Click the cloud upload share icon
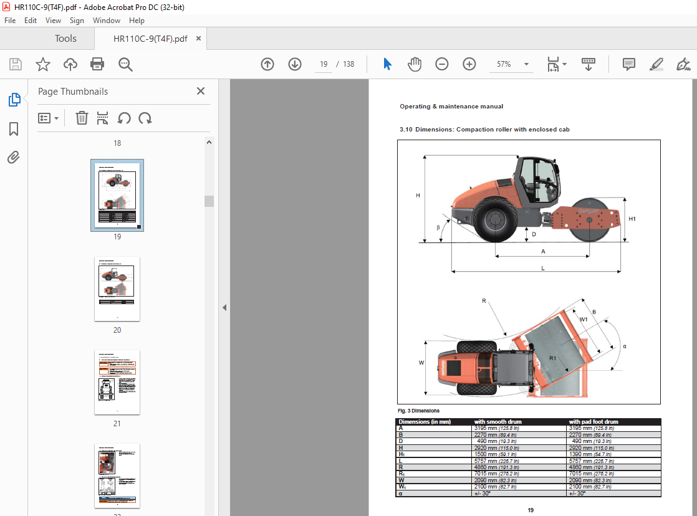697x516 pixels. (x=70, y=64)
